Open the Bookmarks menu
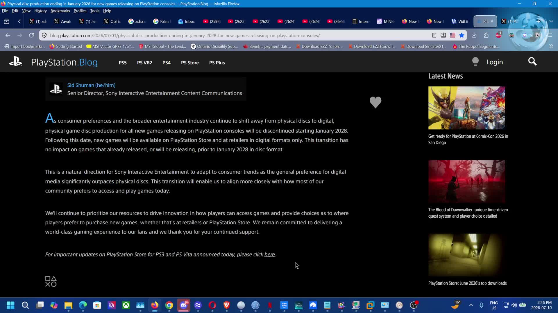Viewport: 558px width, 313px height. pyautogui.click(x=60, y=11)
